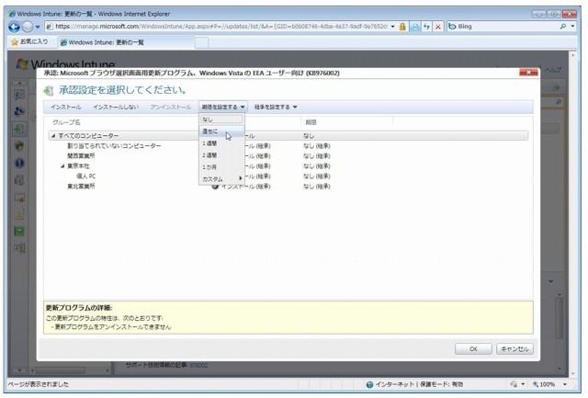588x398 pixels.
Task: Click compatibility view icon
Action: pyautogui.click(x=414, y=27)
